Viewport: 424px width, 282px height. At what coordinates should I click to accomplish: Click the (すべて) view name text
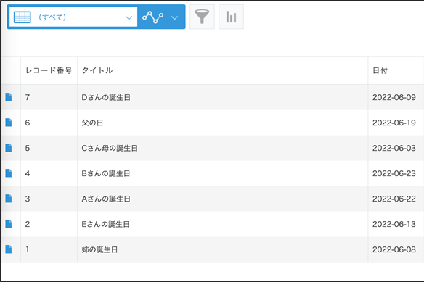[x=52, y=17]
